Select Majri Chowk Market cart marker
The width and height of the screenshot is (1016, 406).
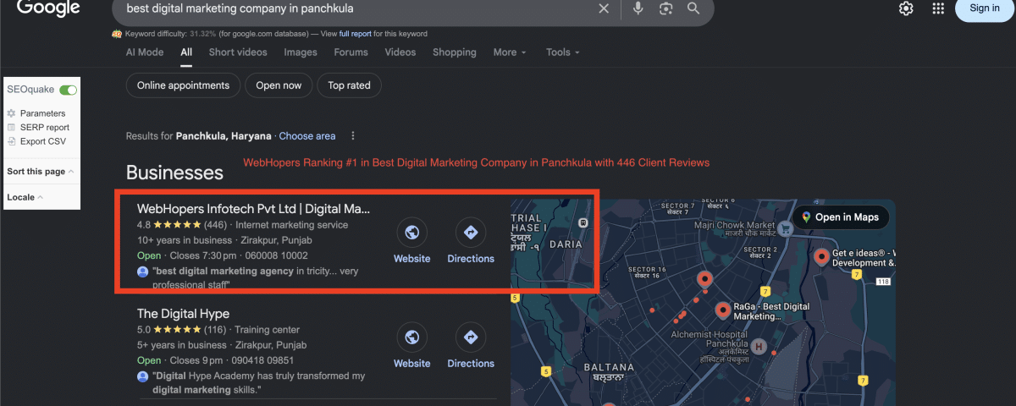coord(786,228)
